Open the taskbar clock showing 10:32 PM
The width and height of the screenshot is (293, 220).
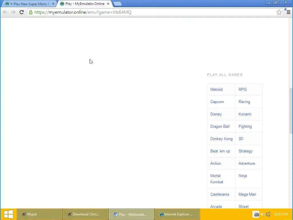pyautogui.click(x=281, y=214)
